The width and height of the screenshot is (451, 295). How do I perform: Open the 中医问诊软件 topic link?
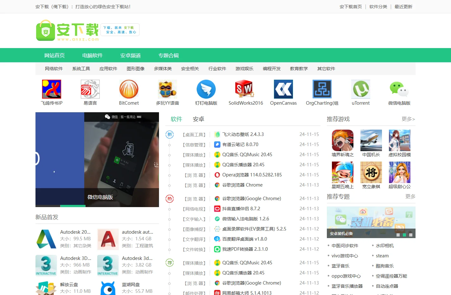tap(345, 246)
